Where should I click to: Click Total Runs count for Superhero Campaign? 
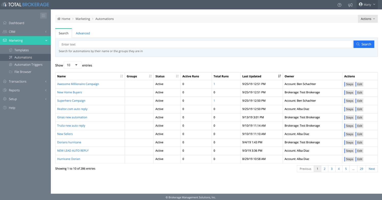coord(214,101)
